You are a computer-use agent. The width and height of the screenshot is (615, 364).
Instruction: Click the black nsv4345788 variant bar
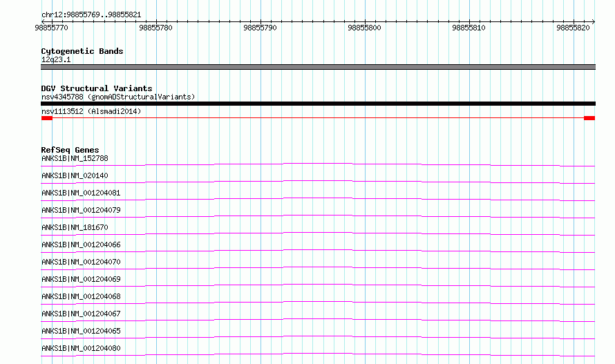click(318, 104)
